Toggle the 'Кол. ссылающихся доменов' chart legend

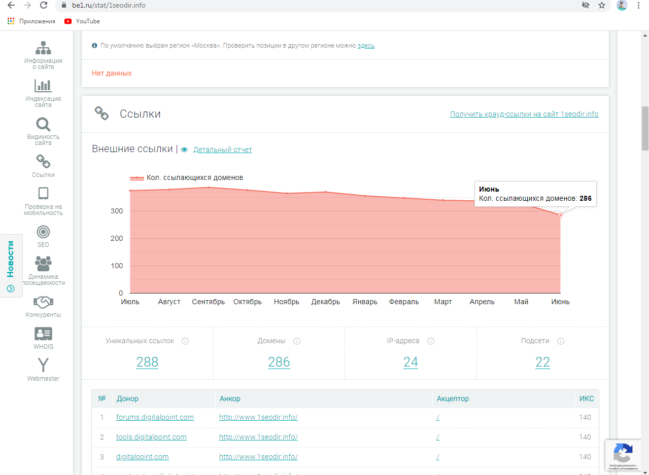click(187, 178)
